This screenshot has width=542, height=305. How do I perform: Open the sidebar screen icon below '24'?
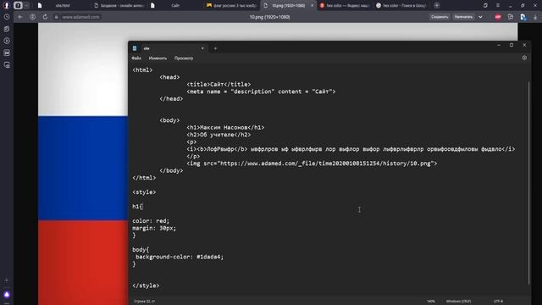tap(7, 64)
